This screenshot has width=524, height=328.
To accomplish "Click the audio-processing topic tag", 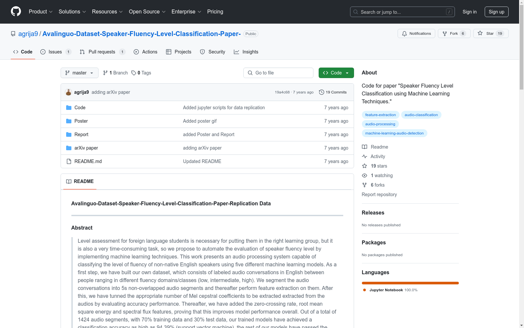I will (x=380, y=124).
